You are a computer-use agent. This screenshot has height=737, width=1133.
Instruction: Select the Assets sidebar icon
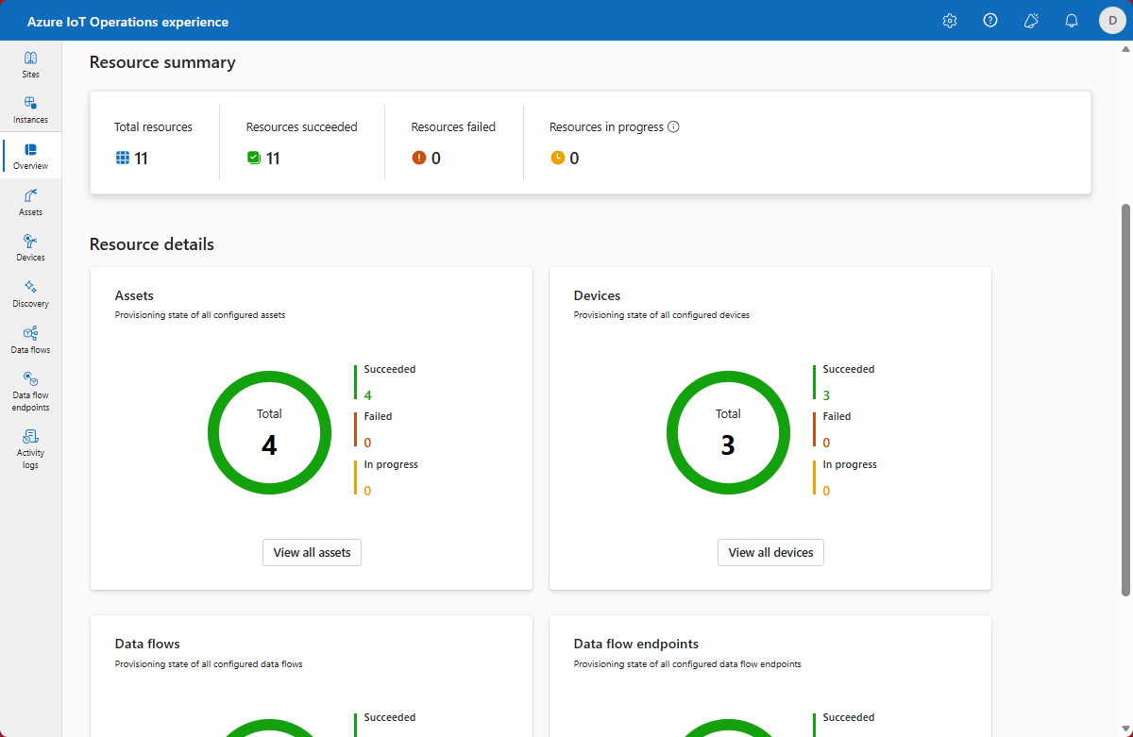click(x=30, y=201)
